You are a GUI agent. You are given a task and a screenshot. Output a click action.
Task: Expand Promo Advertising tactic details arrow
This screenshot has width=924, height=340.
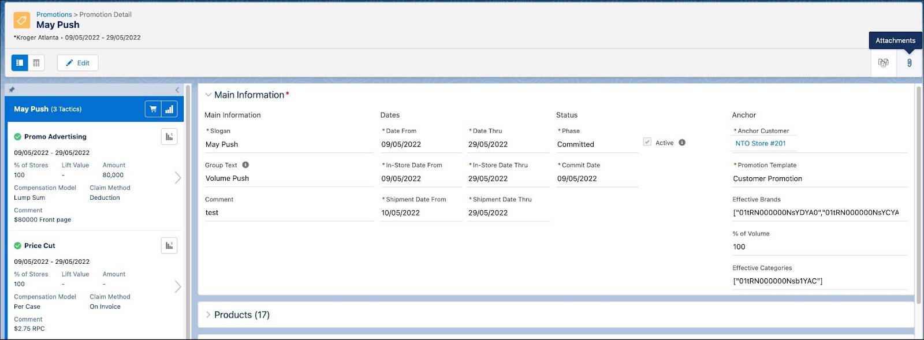(178, 178)
